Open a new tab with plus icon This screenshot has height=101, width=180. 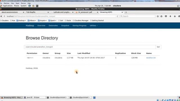(x=126, y=12)
